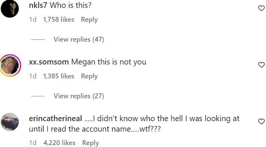Reply to erincatherineal's comment
This screenshot has width=266, height=147.
click(x=90, y=143)
